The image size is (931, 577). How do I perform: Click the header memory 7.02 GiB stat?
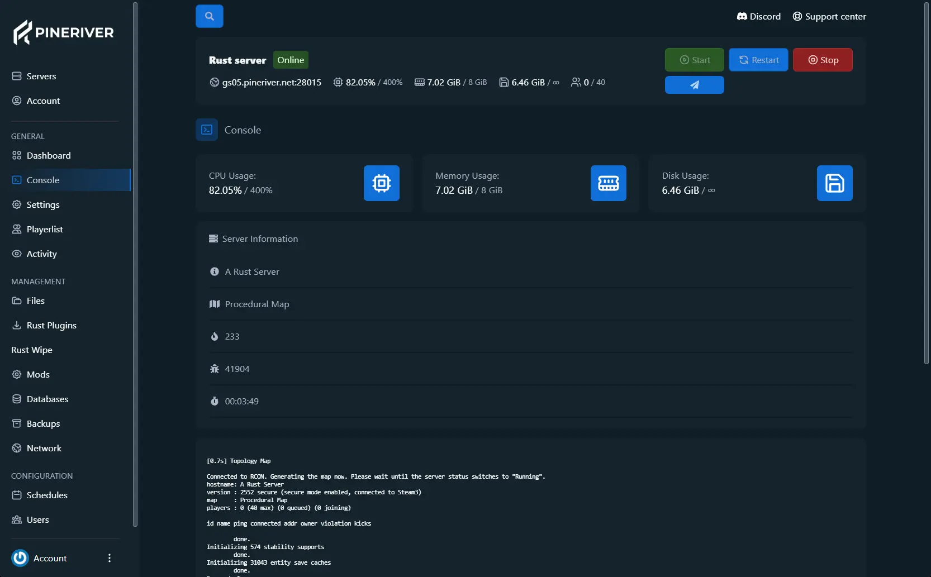coord(450,82)
